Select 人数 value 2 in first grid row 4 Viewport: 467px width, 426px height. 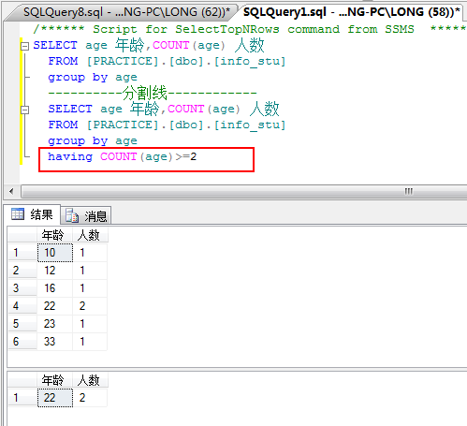coord(90,306)
